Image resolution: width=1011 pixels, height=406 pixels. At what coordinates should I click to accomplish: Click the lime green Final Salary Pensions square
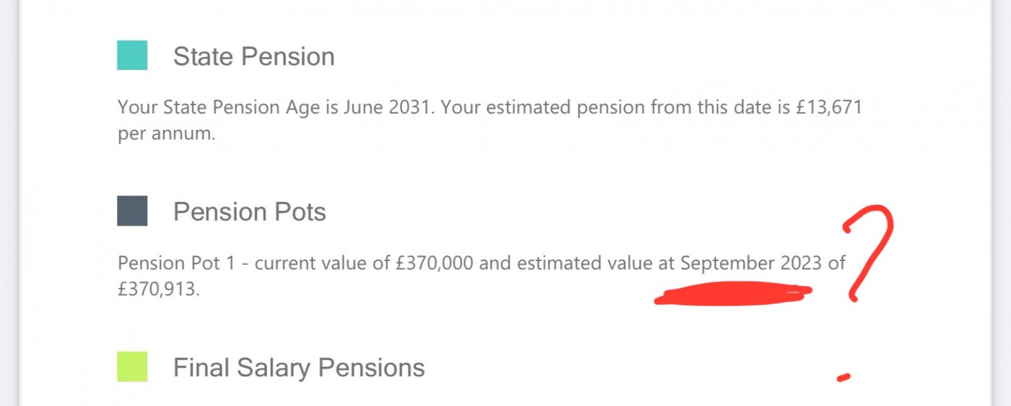pyautogui.click(x=132, y=366)
